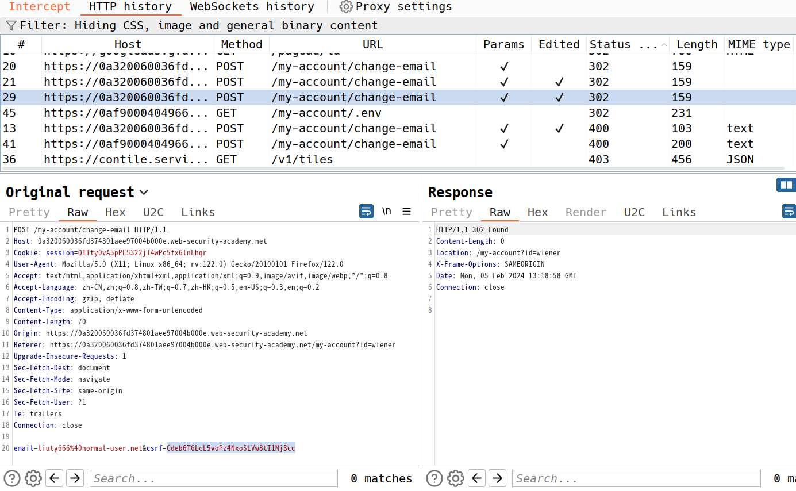
Task: Click response search input field
Action: pyautogui.click(x=636, y=478)
